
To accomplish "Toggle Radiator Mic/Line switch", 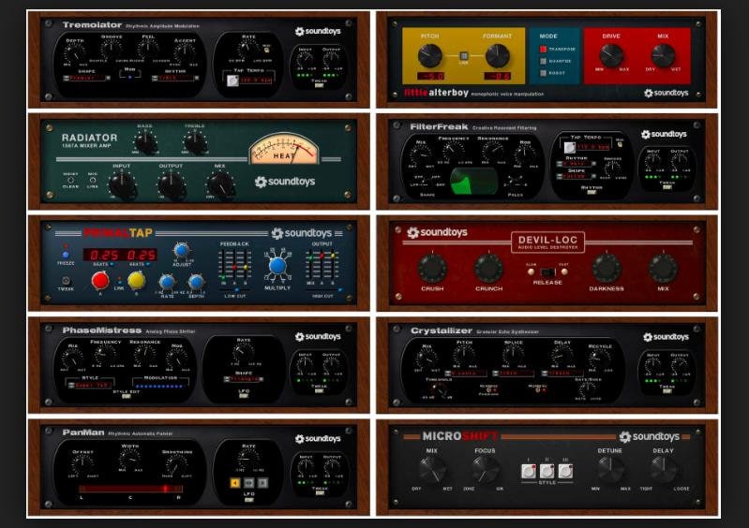I will [x=93, y=181].
